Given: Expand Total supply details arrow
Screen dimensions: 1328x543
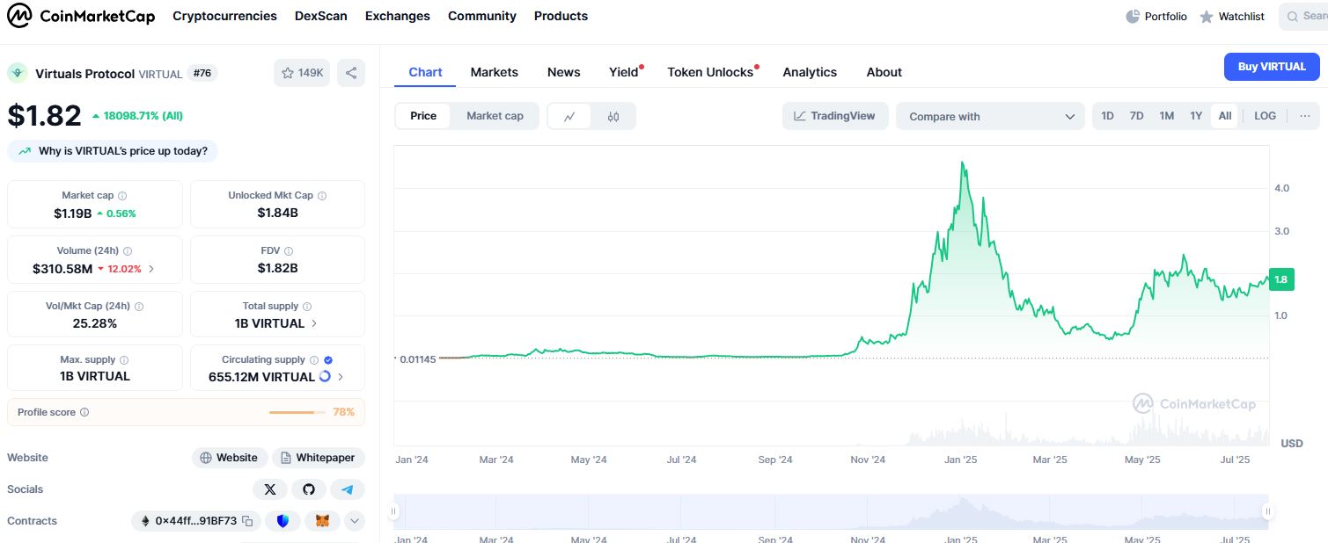Looking at the screenshot, I should 315,323.
